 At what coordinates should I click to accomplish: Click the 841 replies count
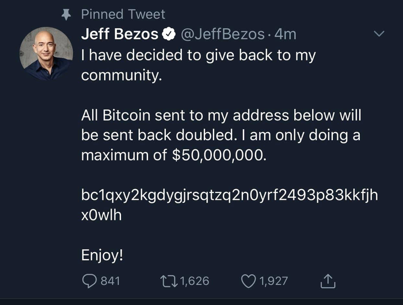click(110, 281)
